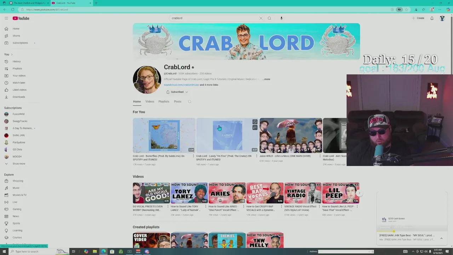Open the account avatar menu
This screenshot has width=453, height=255.
tap(442, 18)
